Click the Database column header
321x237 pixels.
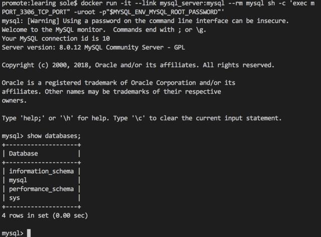[x=24, y=153]
